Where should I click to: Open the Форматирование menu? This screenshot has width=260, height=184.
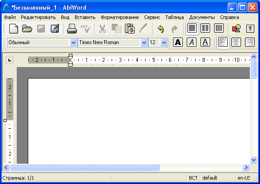pyautogui.click(x=120, y=17)
